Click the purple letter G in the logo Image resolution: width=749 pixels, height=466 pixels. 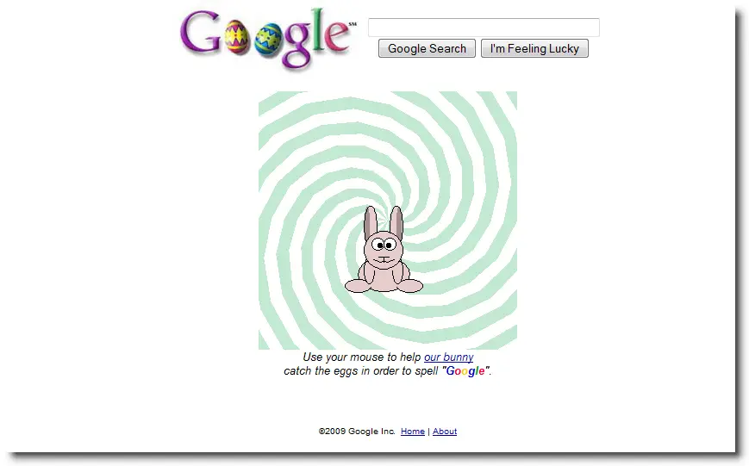coord(201,32)
